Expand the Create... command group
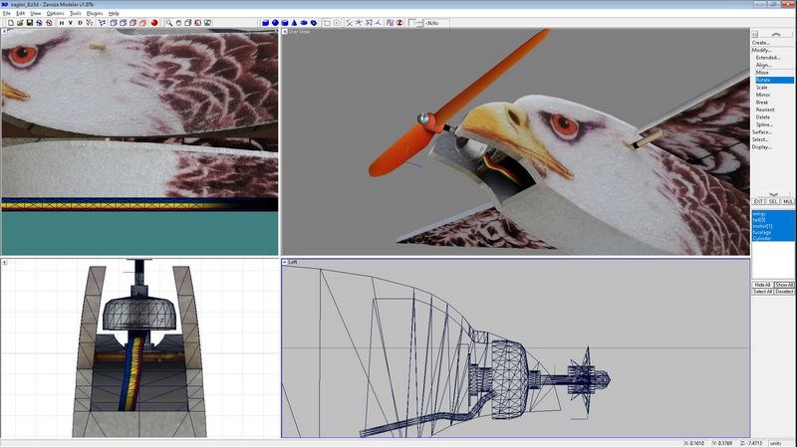 [761, 43]
